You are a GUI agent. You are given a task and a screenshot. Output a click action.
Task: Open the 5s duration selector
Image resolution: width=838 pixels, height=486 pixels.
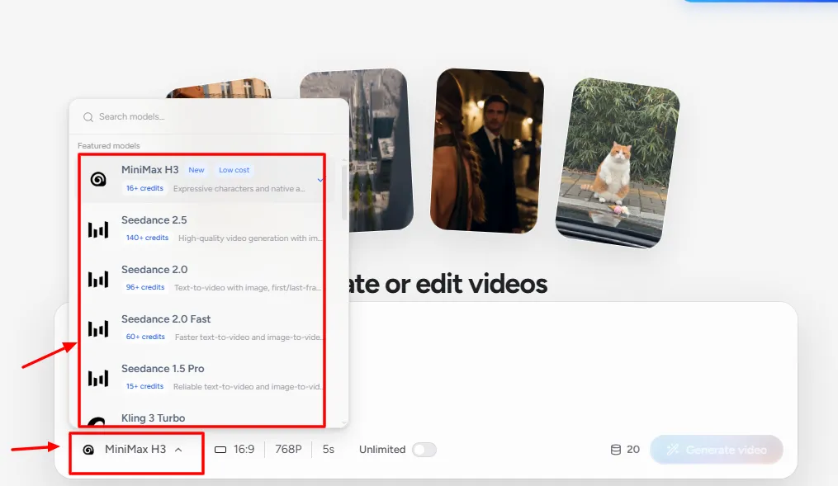coord(328,450)
